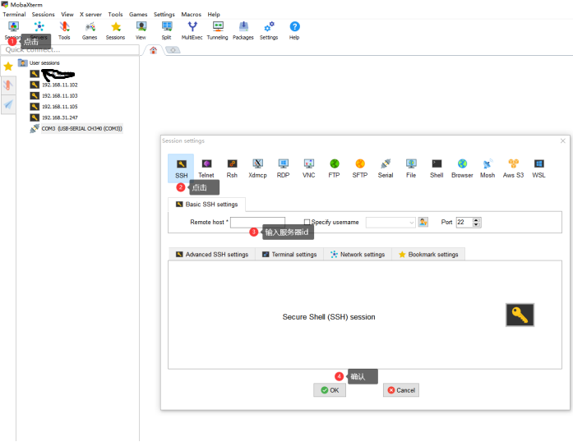Click the Sessions star toolbar icon
This screenshot has width=573, height=442.
click(115, 30)
